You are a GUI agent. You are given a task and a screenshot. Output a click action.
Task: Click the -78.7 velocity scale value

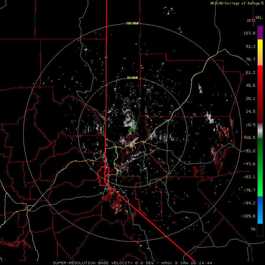[249, 190]
